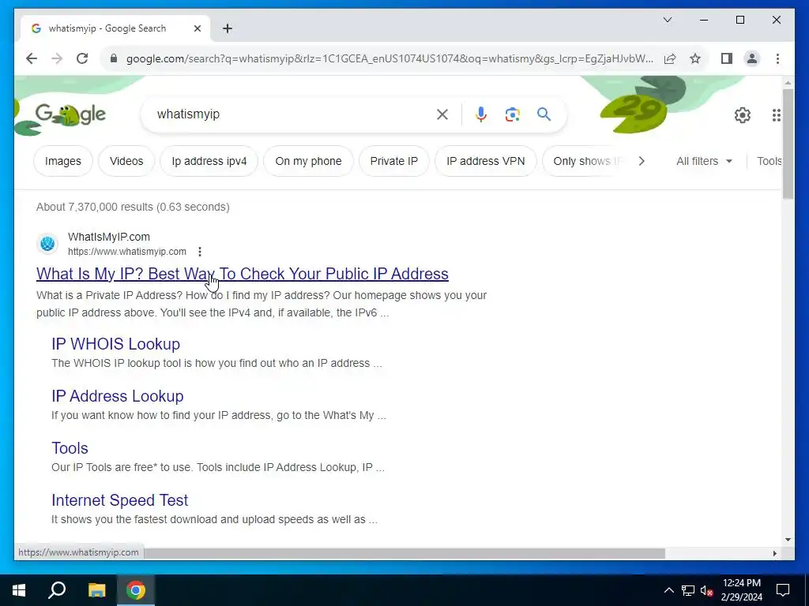Start voice search with the microphone icon
Screen dimensions: 809x606
[481, 114]
